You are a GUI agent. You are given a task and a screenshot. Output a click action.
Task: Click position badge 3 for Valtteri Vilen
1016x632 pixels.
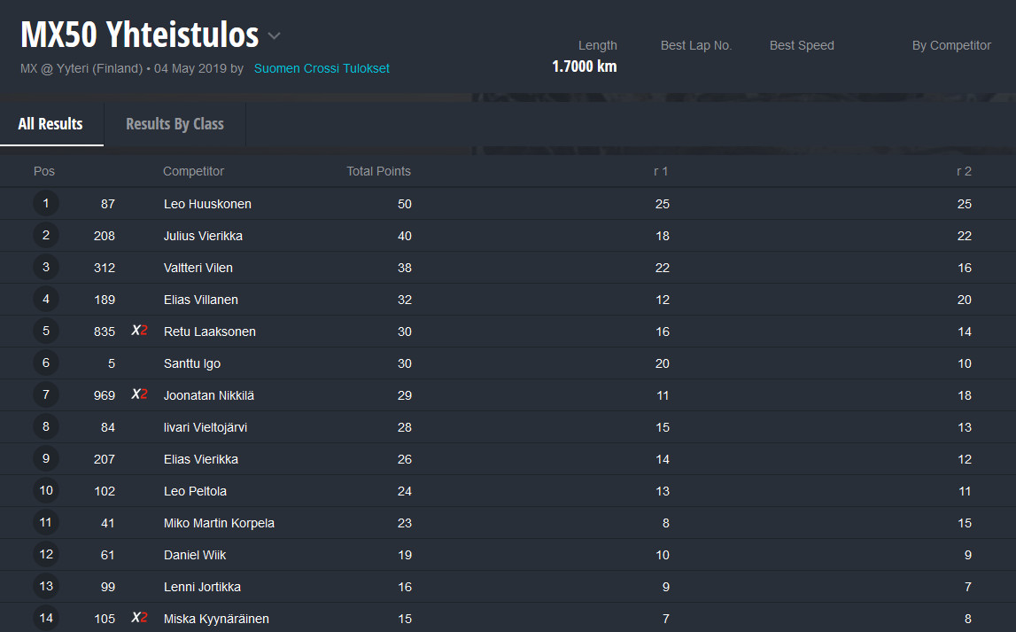coord(46,267)
